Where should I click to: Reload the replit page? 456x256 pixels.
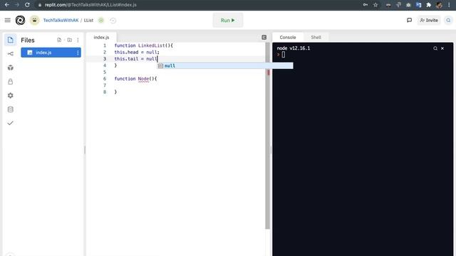coord(27,5)
